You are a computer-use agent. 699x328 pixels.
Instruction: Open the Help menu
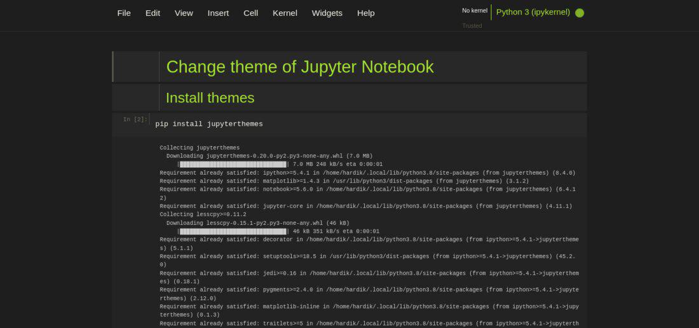coord(365,13)
